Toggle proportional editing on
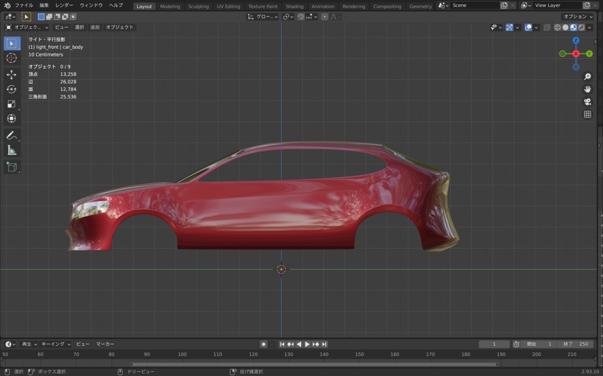 point(324,16)
